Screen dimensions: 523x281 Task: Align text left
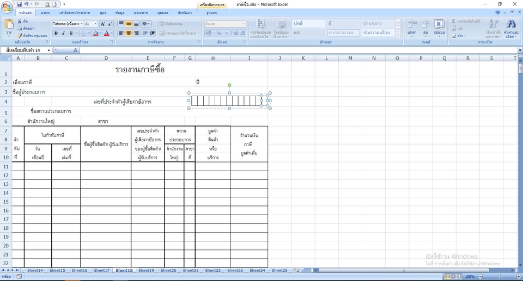121,33
